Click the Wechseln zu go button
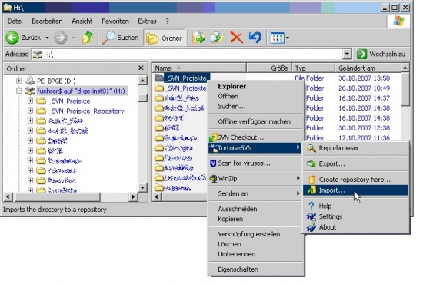 click(381, 54)
